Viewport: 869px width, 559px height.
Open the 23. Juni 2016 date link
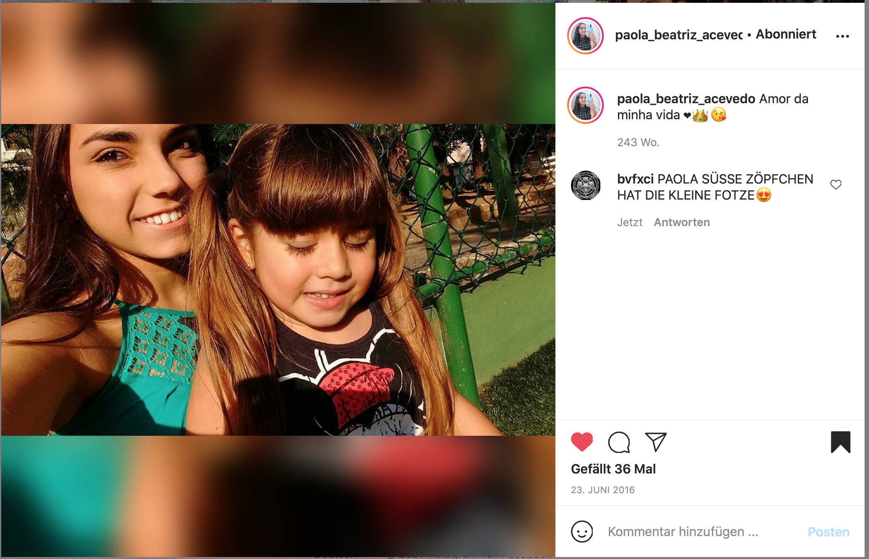click(603, 490)
